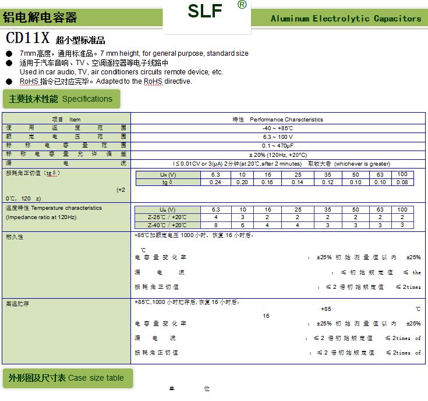This screenshot has width=428, height=401.
Task: Select tg δ value "0.12"
Action: (x=327, y=182)
